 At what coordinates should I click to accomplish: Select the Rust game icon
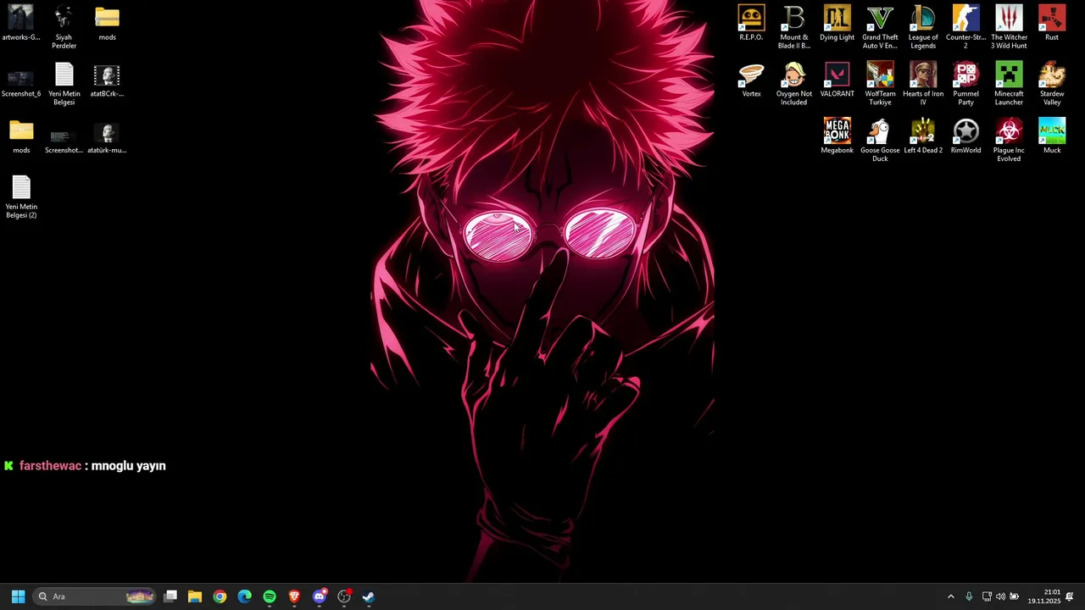pyautogui.click(x=1052, y=24)
